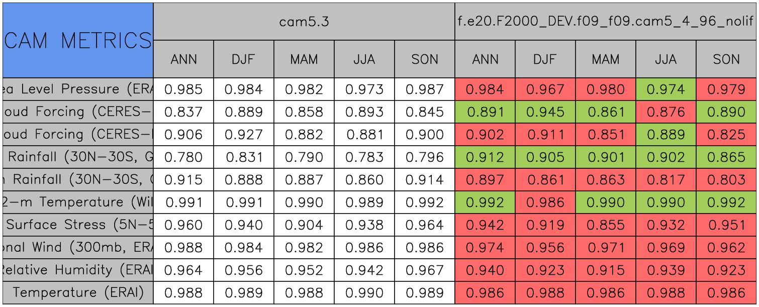759x307 pixels.
Task: Click the 0.780 cell in cam5.3 ANN
Action: point(183,157)
